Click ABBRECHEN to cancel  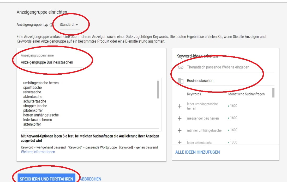(x=91, y=179)
